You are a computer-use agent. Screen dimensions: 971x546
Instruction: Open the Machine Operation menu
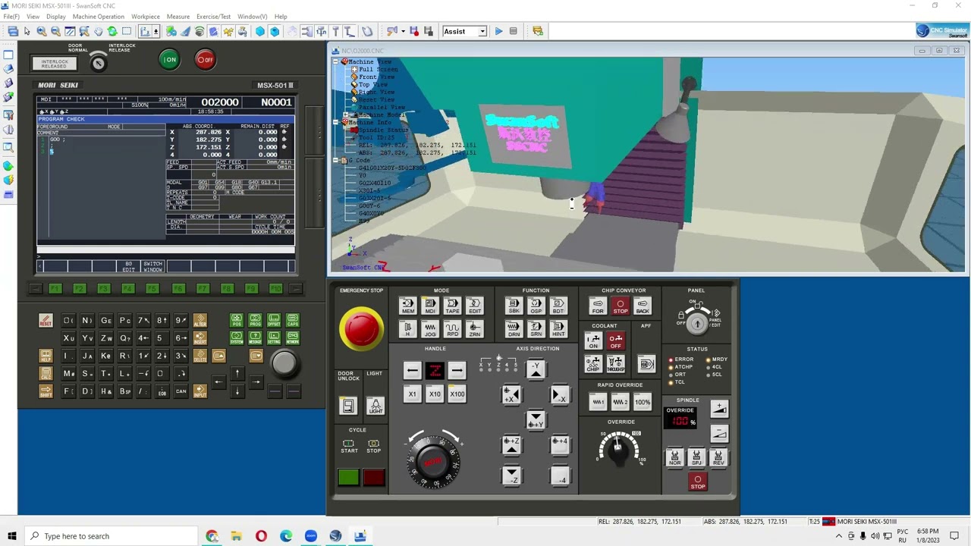(99, 16)
